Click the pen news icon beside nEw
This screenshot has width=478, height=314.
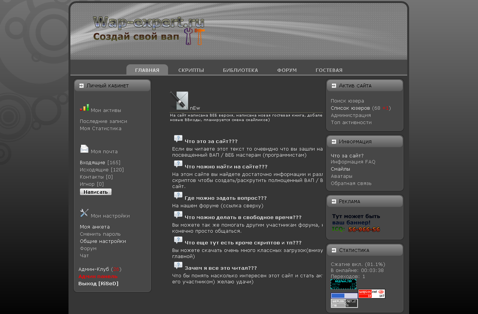click(x=179, y=101)
